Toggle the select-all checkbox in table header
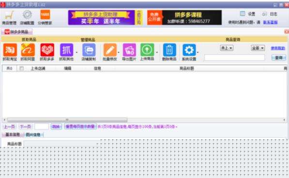 tap(22, 69)
